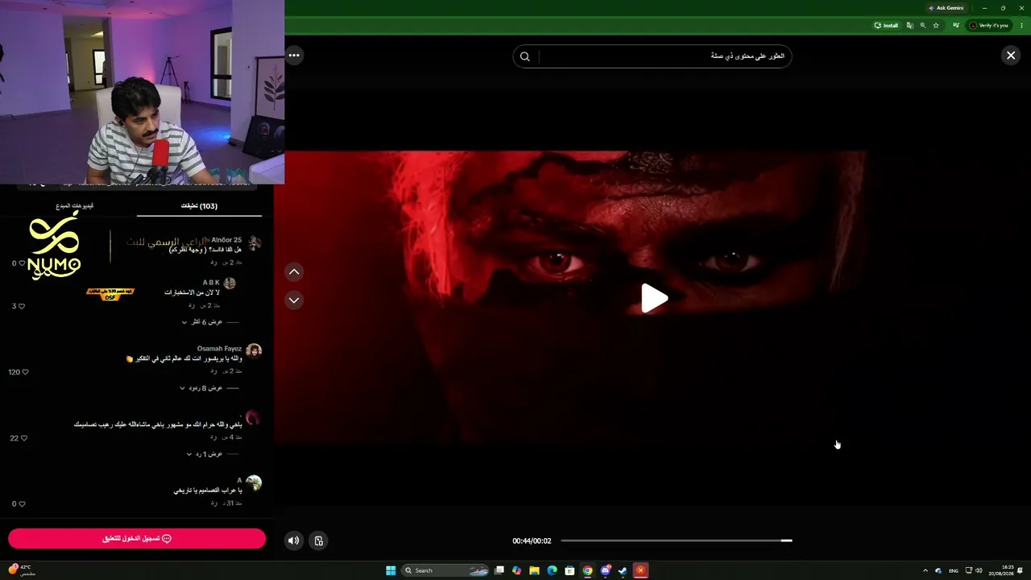The width and height of the screenshot is (1031, 580).
Task: Reply to the A B K comment
Action: pyautogui.click(x=192, y=305)
